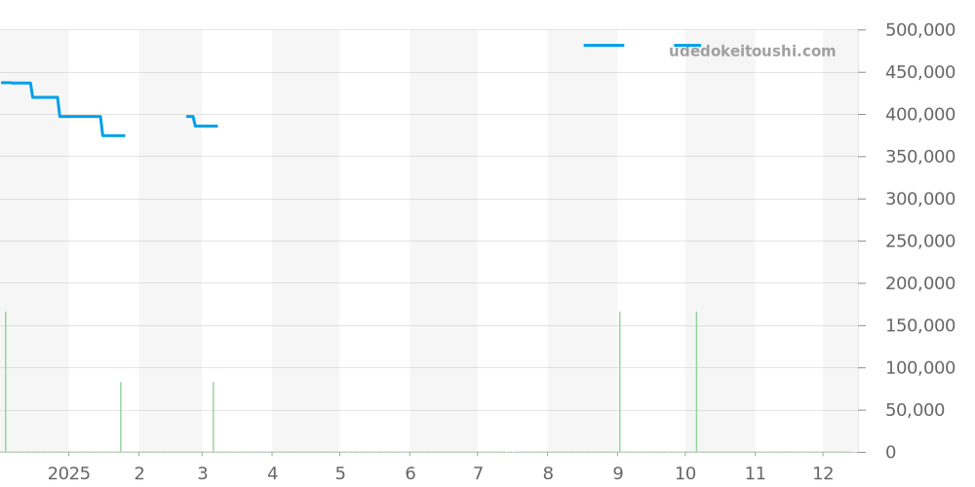Click the month 12 label on the x-axis

(823, 473)
